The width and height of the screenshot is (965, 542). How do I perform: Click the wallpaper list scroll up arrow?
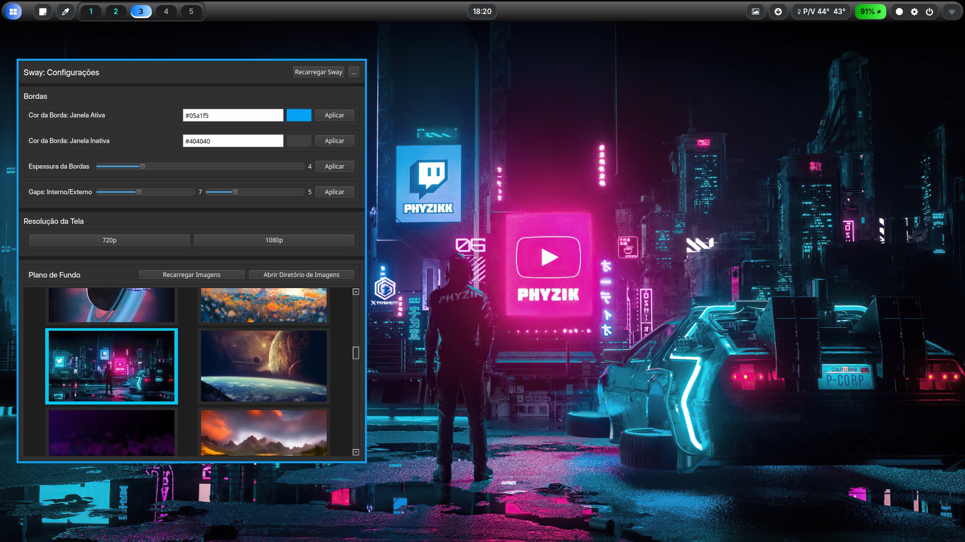point(356,292)
